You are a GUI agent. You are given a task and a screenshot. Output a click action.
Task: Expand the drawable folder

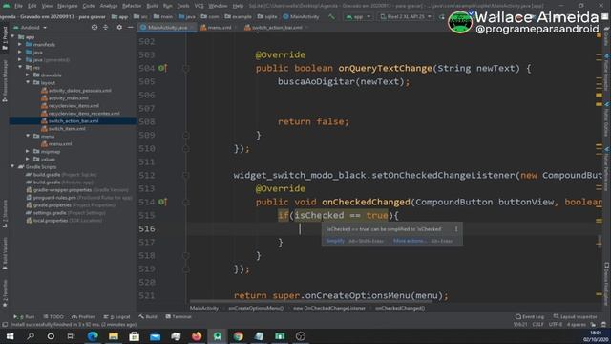(x=28, y=75)
